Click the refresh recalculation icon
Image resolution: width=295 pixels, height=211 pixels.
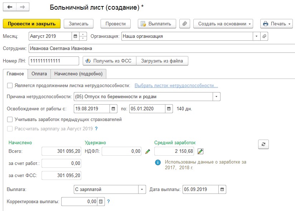[x=263, y=144]
